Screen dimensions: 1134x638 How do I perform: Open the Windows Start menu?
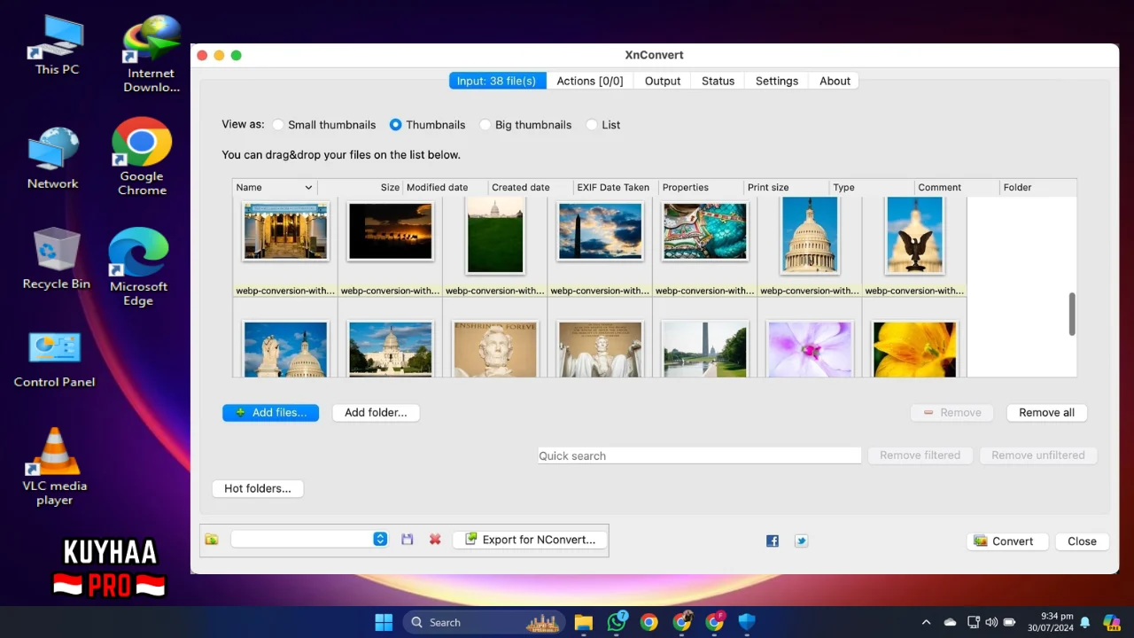click(384, 622)
